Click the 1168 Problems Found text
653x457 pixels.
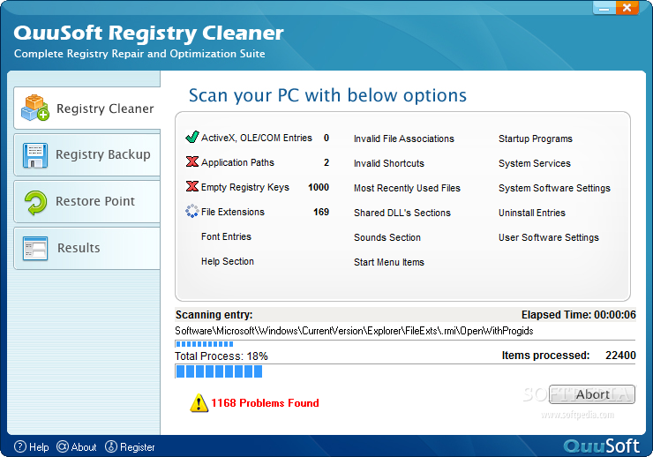point(265,403)
